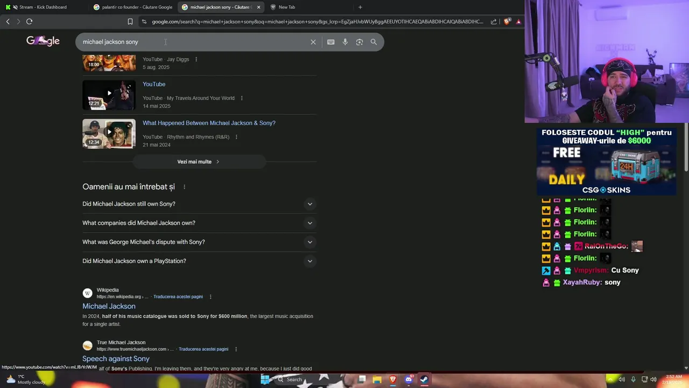
Task: Click the share icon in the address bar
Action: (494, 22)
